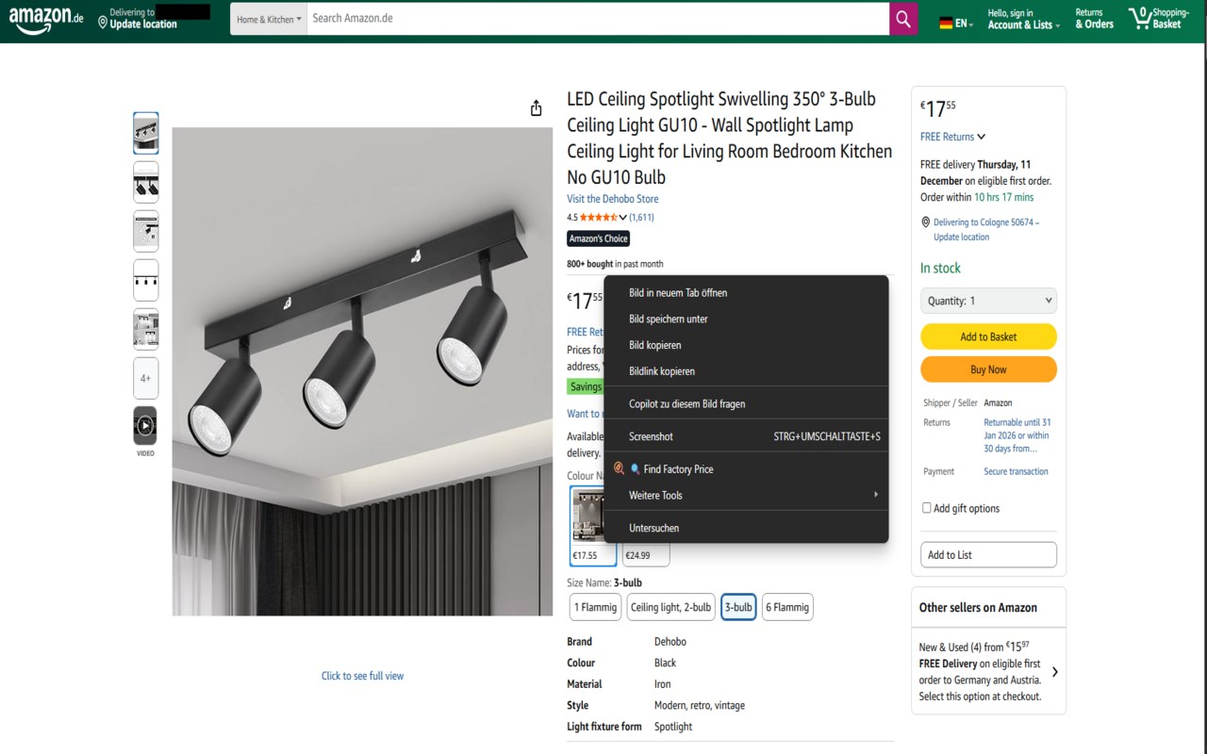Click the German flag language icon

946,24
